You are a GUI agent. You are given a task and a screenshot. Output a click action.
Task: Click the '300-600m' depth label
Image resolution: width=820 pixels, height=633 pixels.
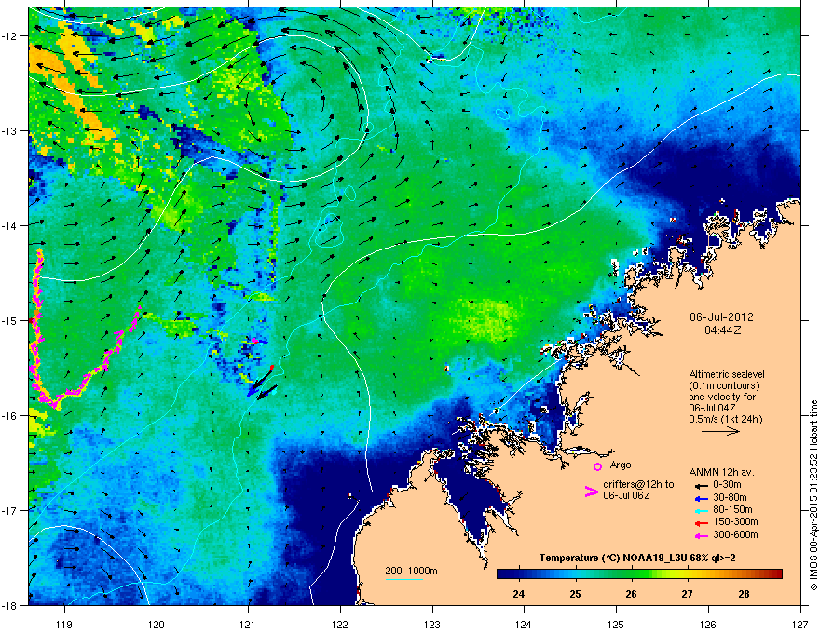[735, 535]
